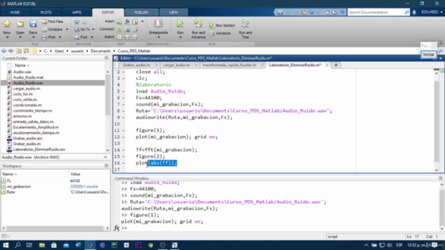
Task: Click the Run Section icon
Action: pyautogui.click(x=212, y=26)
